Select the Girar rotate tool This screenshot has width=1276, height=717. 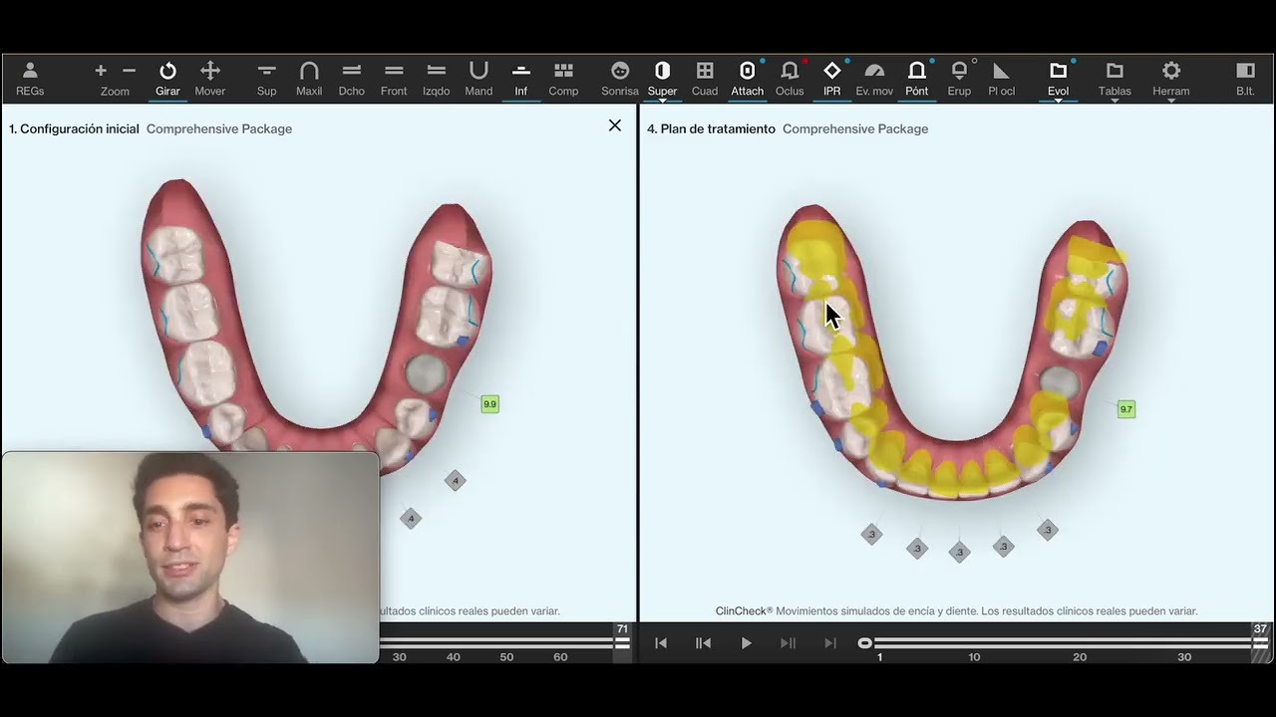[167, 79]
